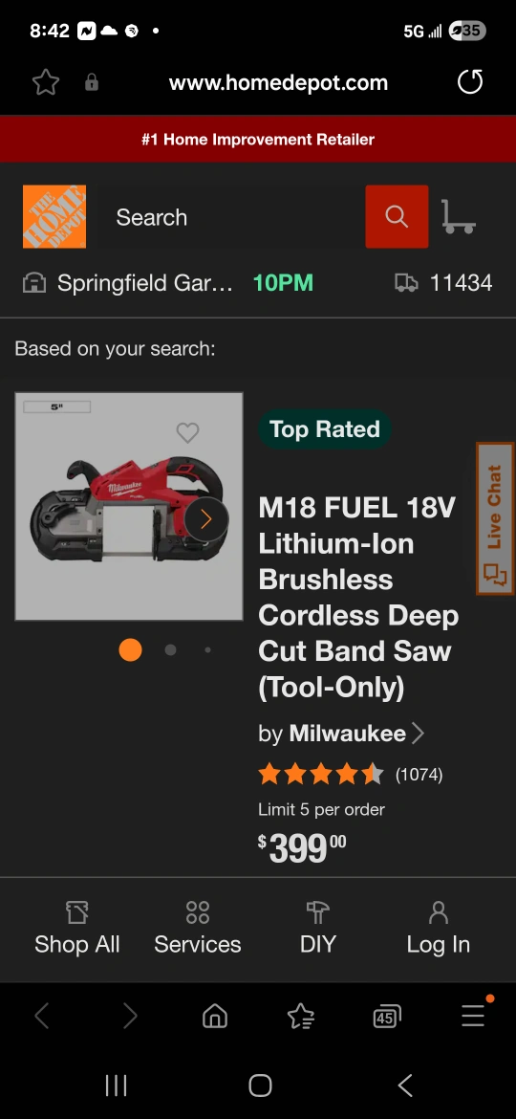This screenshot has width=516, height=1119.
Task: Tap the Home Depot logo
Action: [54, 217]
